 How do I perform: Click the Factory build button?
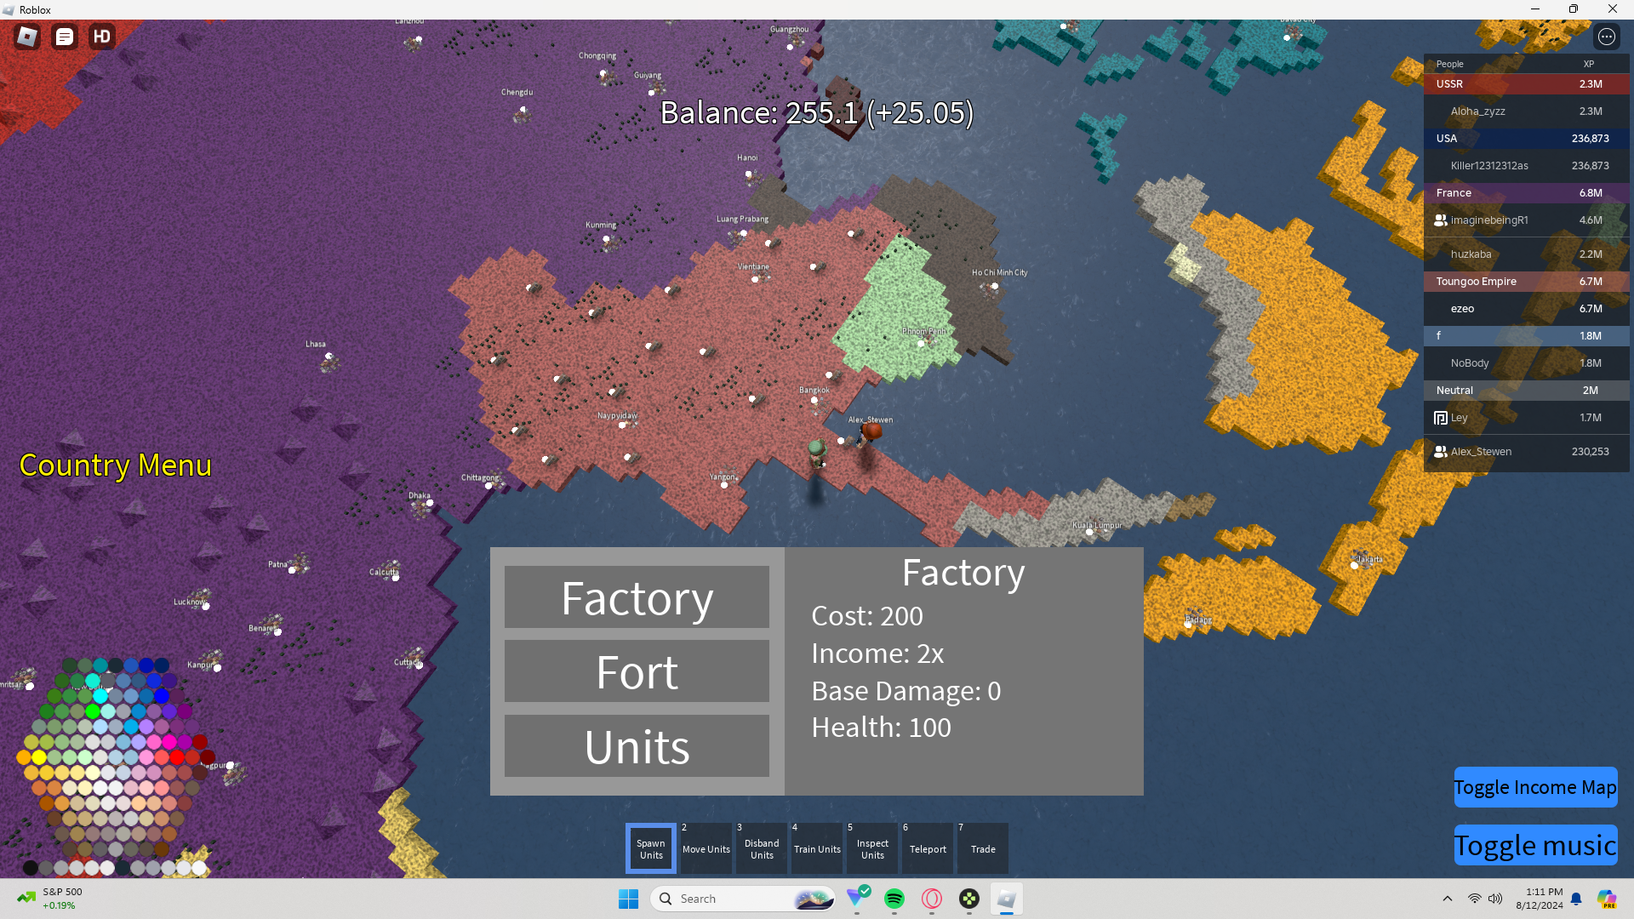tap(637, 597)
